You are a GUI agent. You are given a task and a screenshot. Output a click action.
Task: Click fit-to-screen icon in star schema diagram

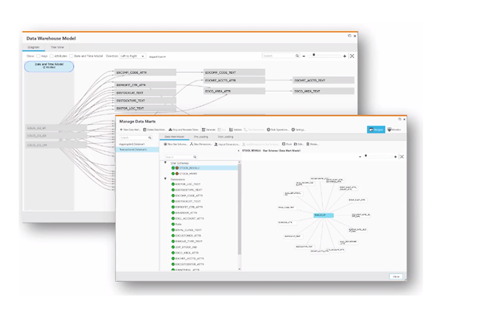tap(402, 157)
